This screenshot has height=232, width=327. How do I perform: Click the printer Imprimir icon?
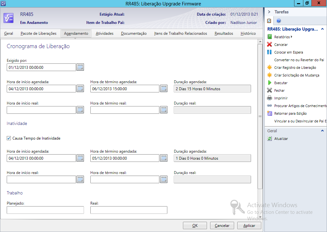click(x=270, y=98)
